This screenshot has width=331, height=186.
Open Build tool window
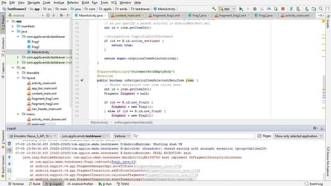[x=35, y=184]
